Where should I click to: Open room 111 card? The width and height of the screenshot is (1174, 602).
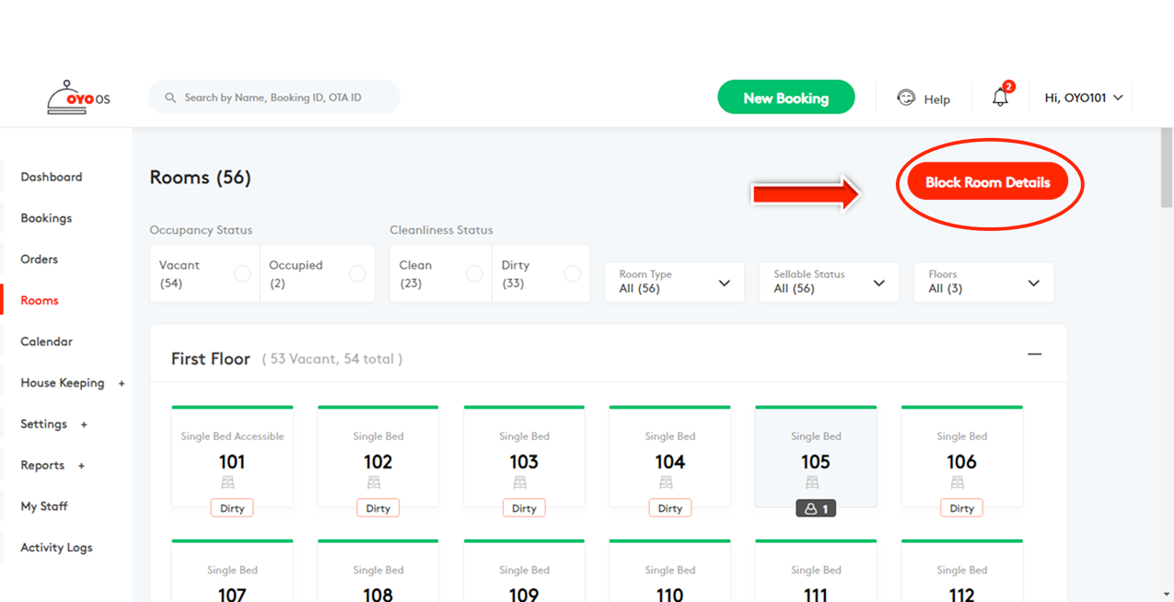[x=816, y=572]
